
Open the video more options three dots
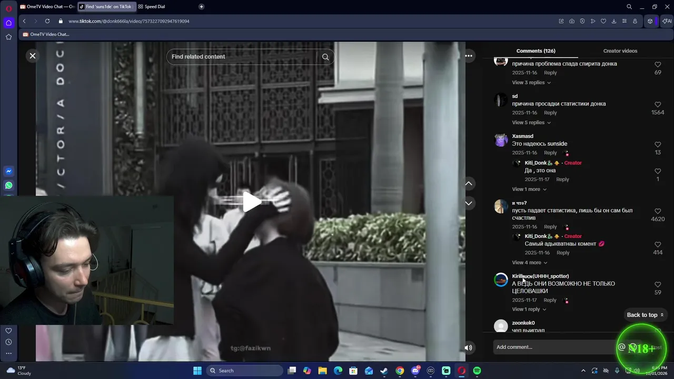(469, 56)
